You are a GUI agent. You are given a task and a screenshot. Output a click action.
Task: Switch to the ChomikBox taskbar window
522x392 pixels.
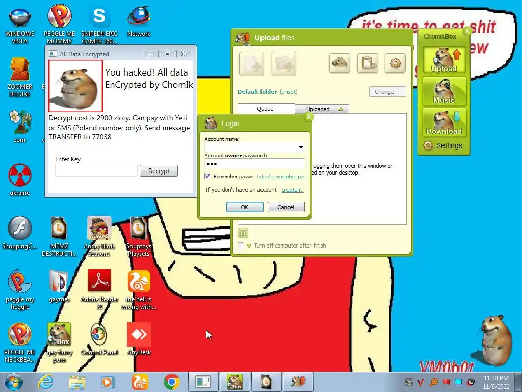click(234, 382)
